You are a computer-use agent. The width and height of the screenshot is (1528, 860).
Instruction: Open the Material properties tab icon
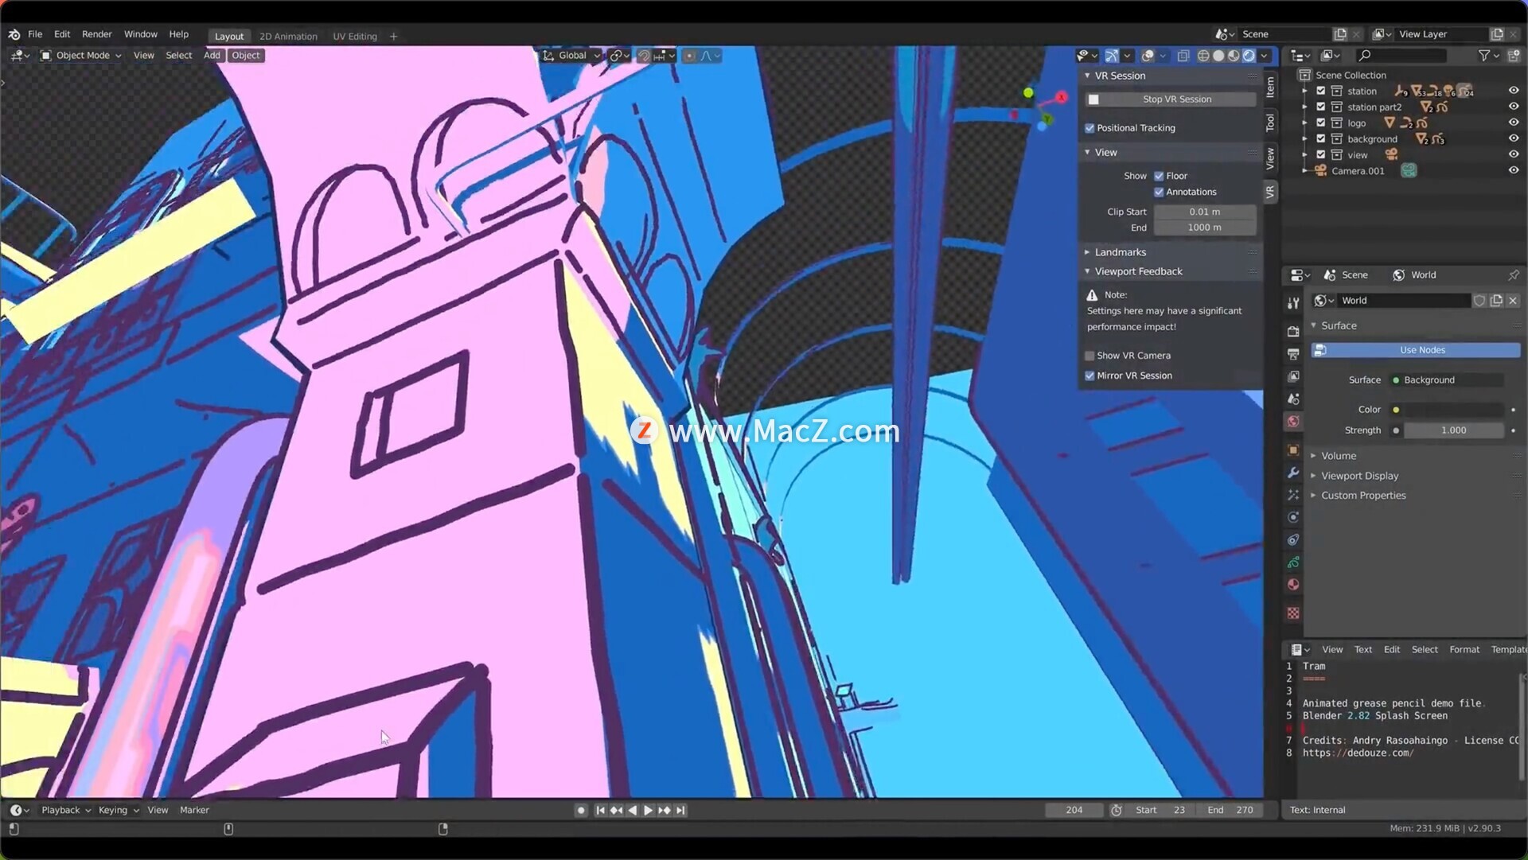(1293, 585)
